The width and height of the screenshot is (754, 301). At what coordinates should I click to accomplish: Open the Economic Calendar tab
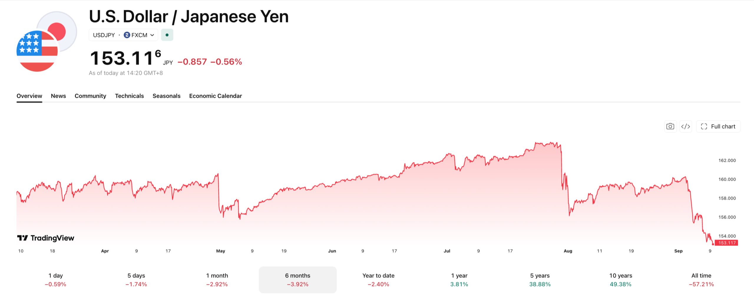[216, 96]
